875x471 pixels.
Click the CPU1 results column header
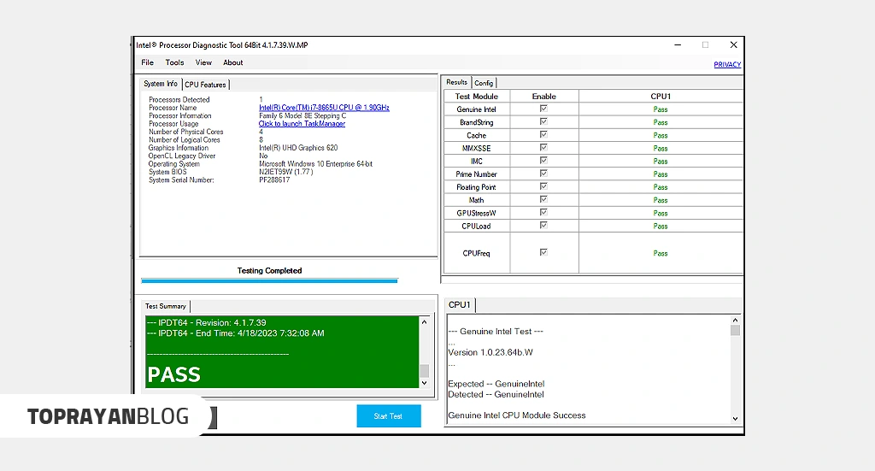point(661,96)
